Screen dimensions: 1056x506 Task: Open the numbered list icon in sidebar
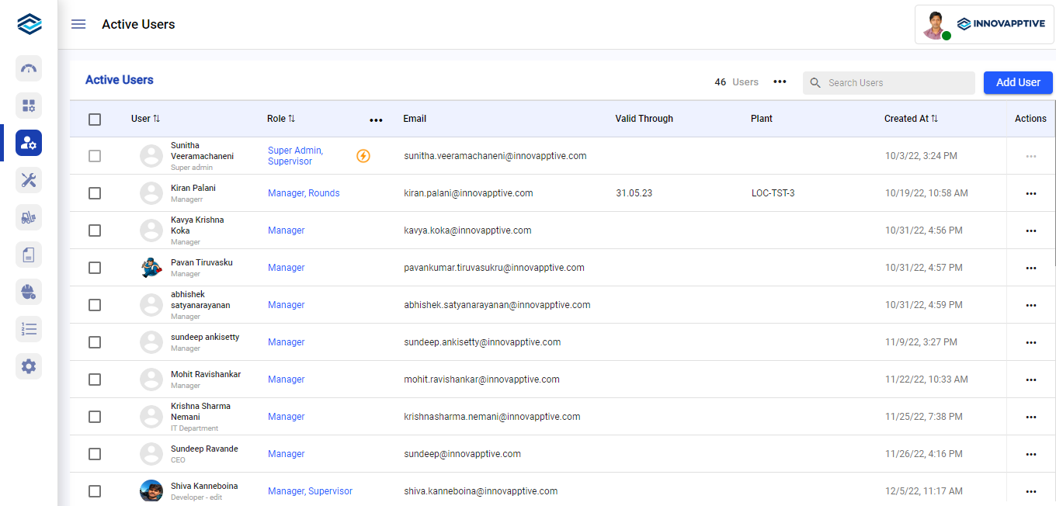click(29, 329)
